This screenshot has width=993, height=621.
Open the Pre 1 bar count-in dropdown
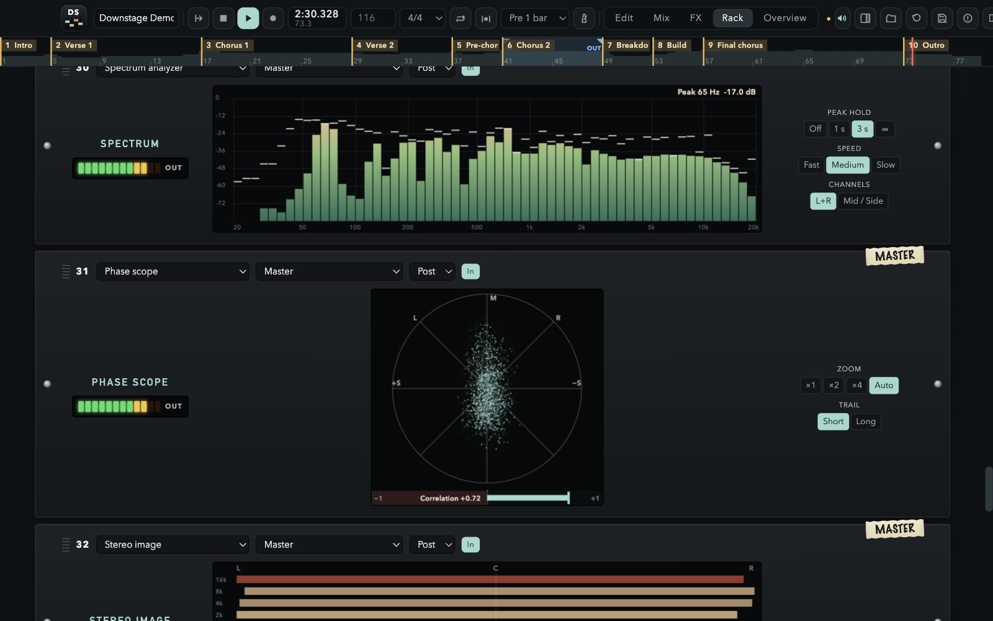pyautogui.click(x=535, y=18)
